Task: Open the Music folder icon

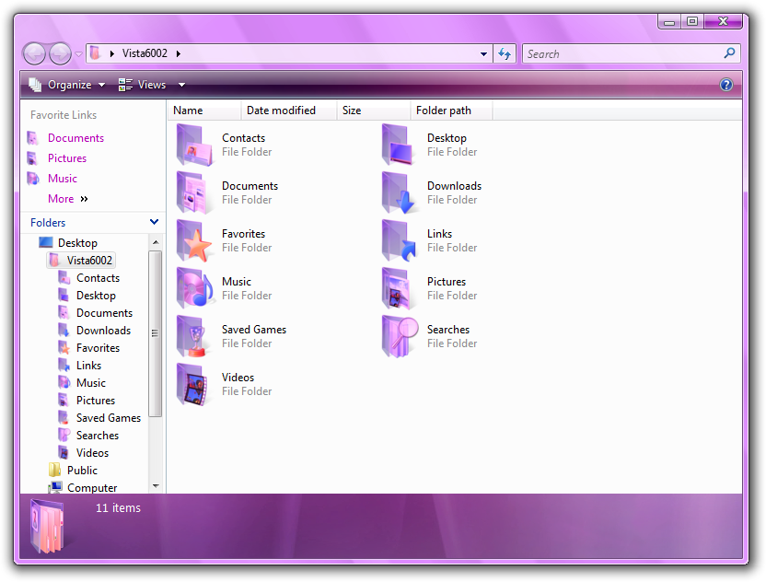Action: (194, 289)
